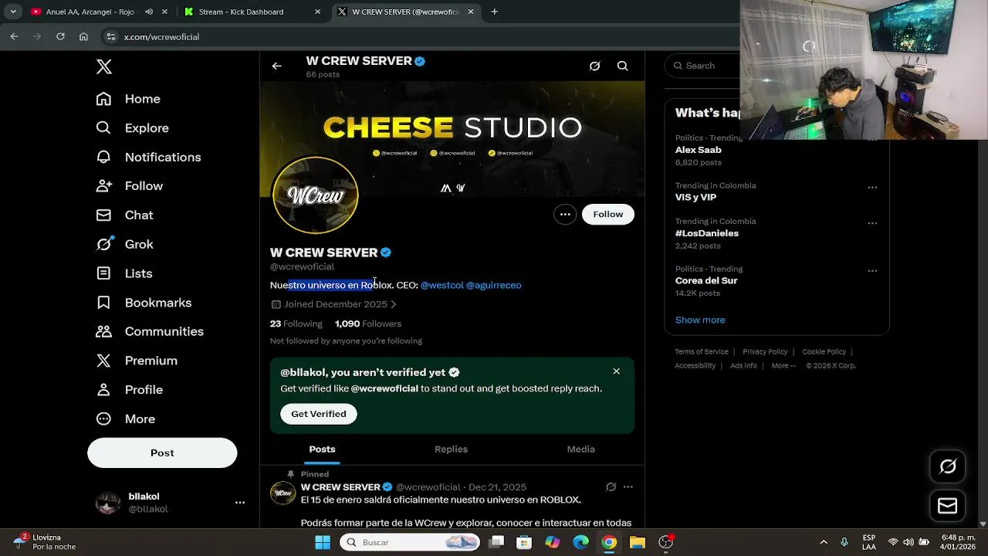Switch to the Replies tab
This screenshot has width=988, height=556.
(451, 449)
